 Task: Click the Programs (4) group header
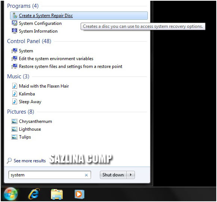pyautogui.click(x=23, y=6)
